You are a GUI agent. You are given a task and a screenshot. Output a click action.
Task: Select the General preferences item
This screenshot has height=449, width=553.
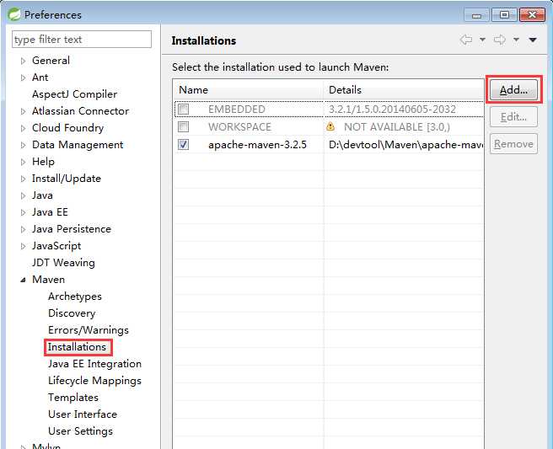point(51,61)
